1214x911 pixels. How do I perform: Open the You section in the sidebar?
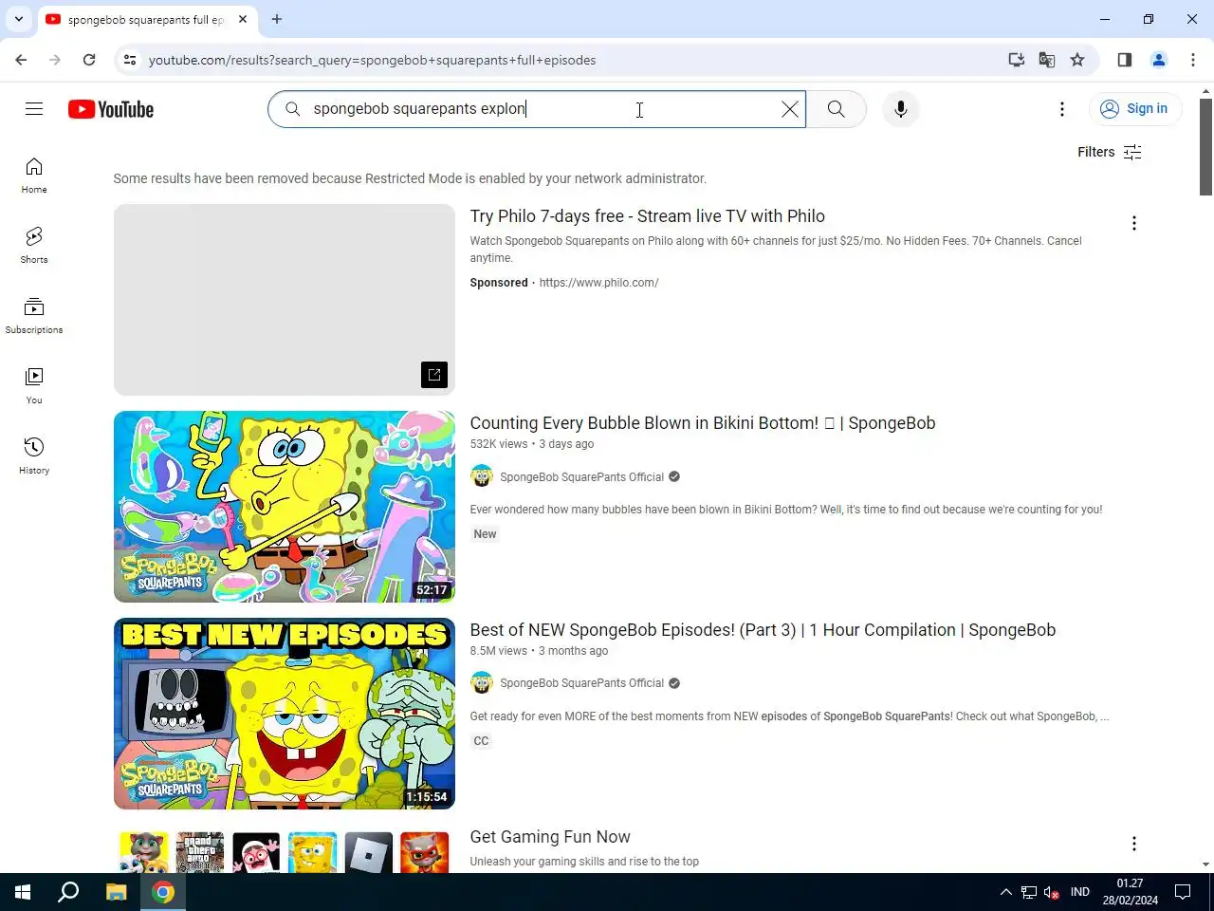point(34,386)
